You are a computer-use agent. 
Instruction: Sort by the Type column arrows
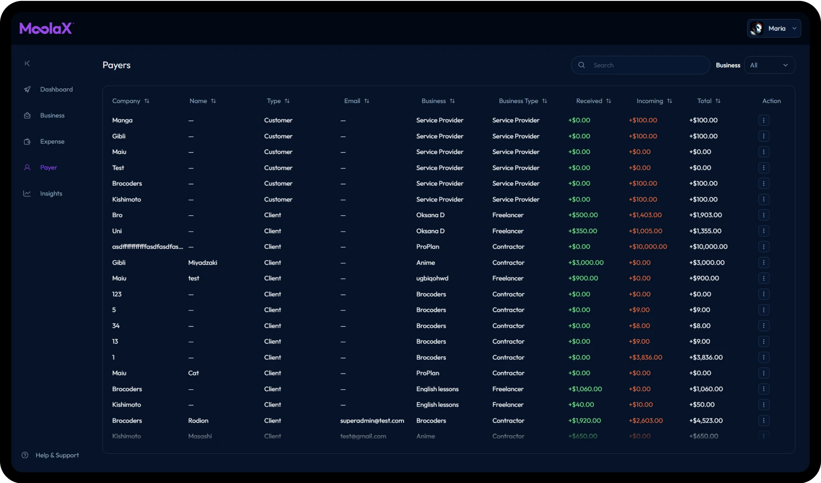(287, 101)
